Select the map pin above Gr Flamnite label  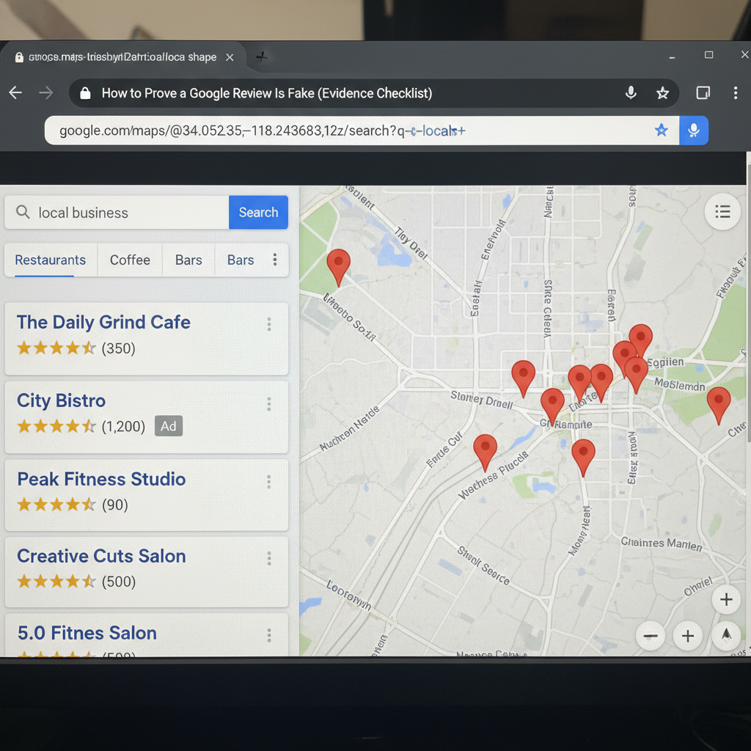point(552,405)
